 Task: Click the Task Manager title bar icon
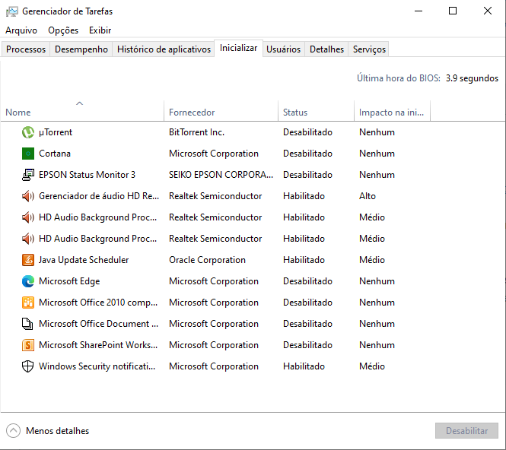point(11,11)
